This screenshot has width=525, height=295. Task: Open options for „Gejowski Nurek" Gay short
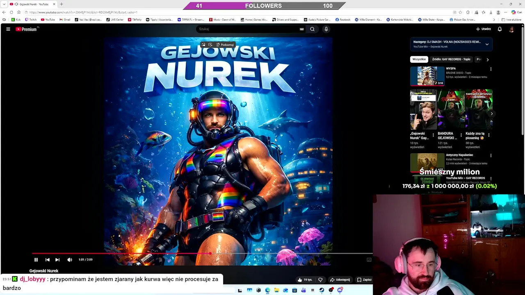pos(433,135)
